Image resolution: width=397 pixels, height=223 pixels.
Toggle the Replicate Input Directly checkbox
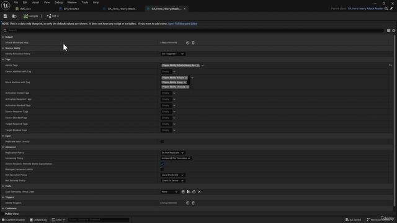162,142
